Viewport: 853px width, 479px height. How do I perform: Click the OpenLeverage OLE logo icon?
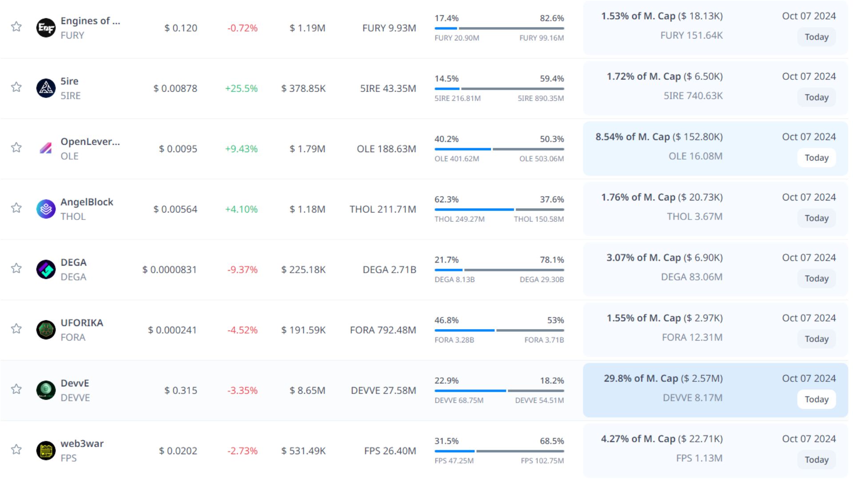[x=46, y=149]
